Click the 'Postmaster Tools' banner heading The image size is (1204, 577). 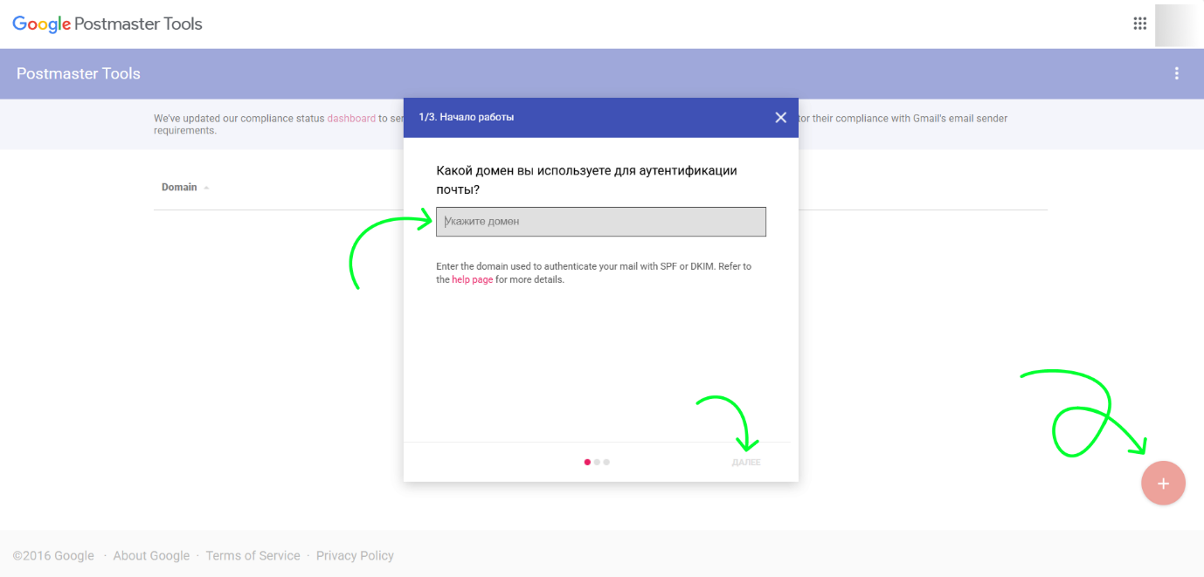pos(79,73)
